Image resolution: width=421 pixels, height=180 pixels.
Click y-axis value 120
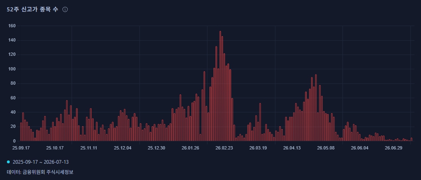[12, 55]
